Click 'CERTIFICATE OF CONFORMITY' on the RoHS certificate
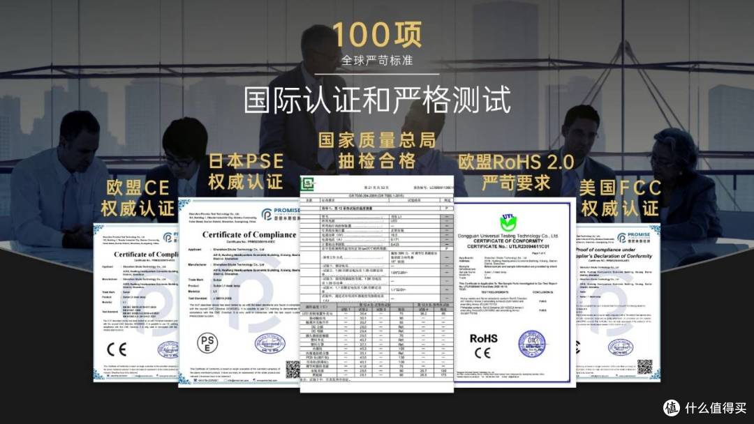Screen dimensions: 754x424 [508, 241]
